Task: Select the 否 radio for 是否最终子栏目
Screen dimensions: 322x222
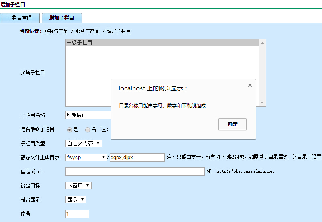Action: (x=88, y=129)
